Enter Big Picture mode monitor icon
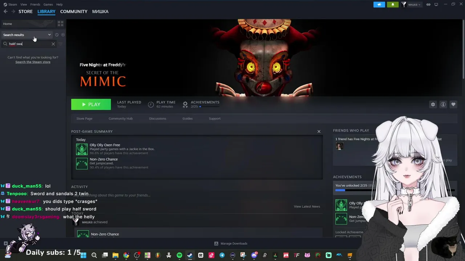Viewport: 465px width, 261px height. 436,4
